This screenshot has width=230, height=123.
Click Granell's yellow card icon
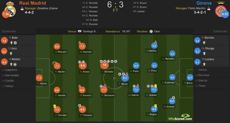(156, 86)
